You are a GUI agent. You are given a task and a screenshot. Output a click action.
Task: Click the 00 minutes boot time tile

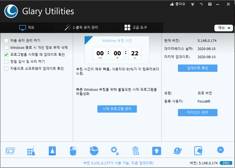coord(117,53)
